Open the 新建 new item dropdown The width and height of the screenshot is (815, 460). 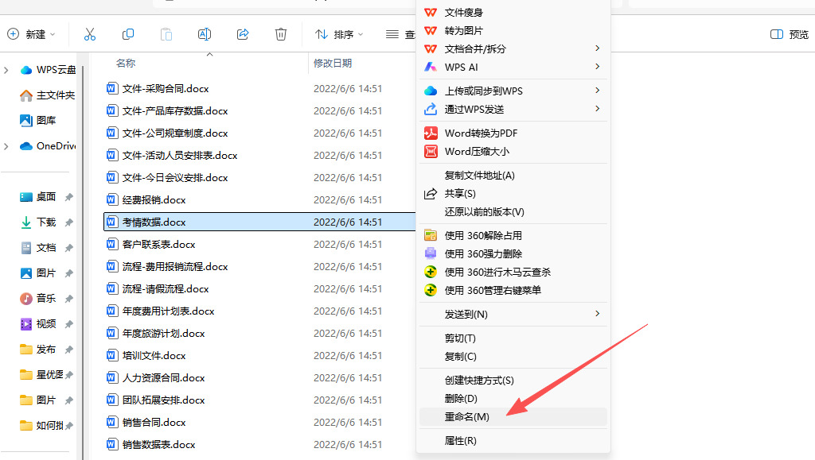31,34
